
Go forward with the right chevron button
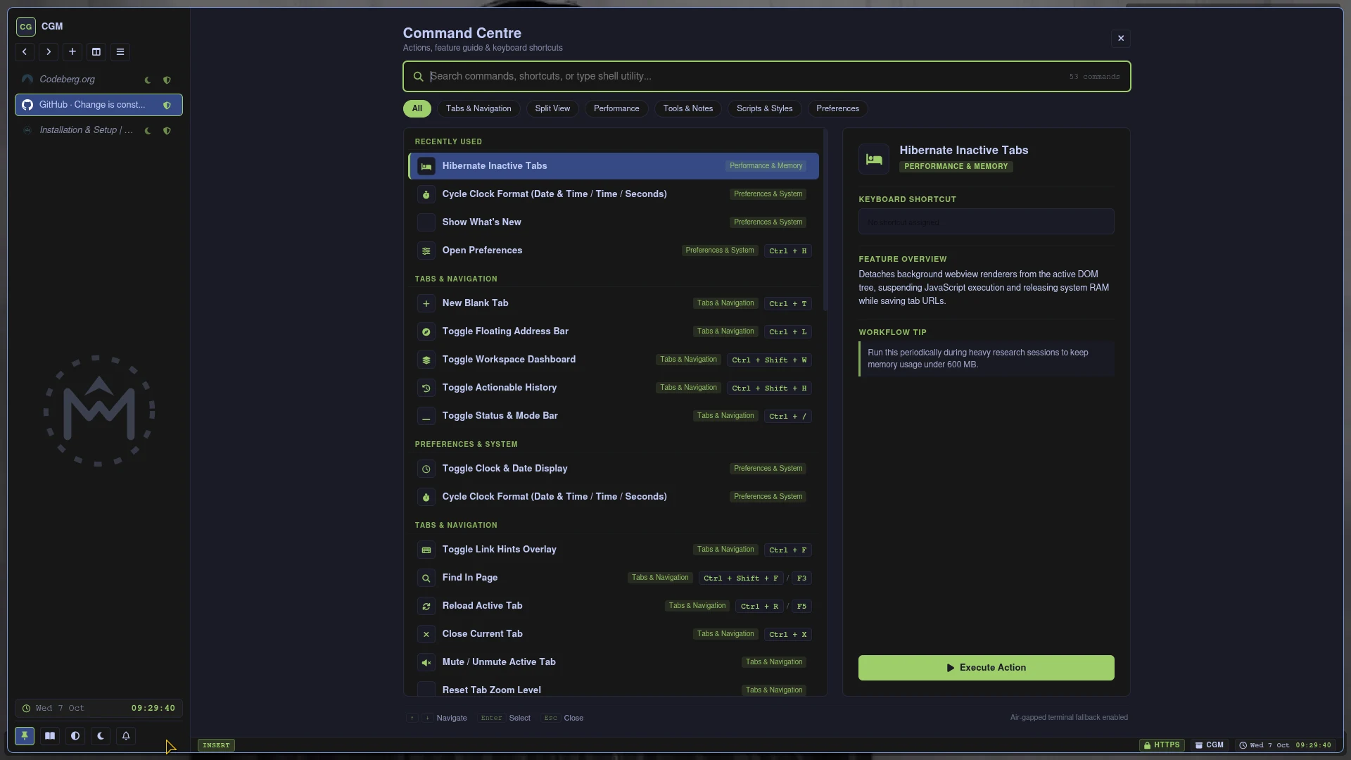(49, 52)
